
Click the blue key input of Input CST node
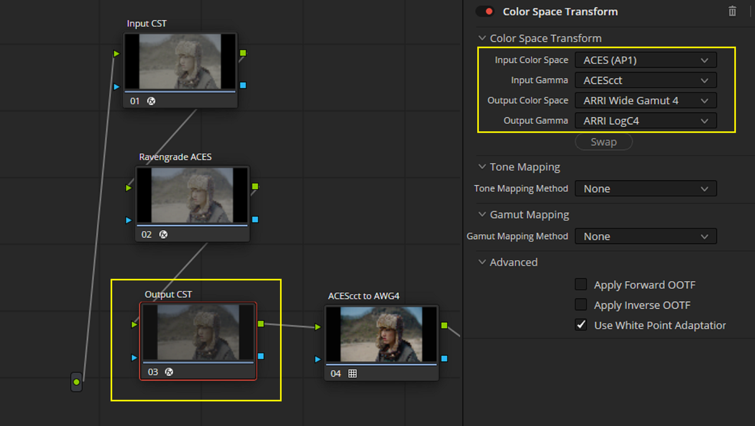(117, 87)
